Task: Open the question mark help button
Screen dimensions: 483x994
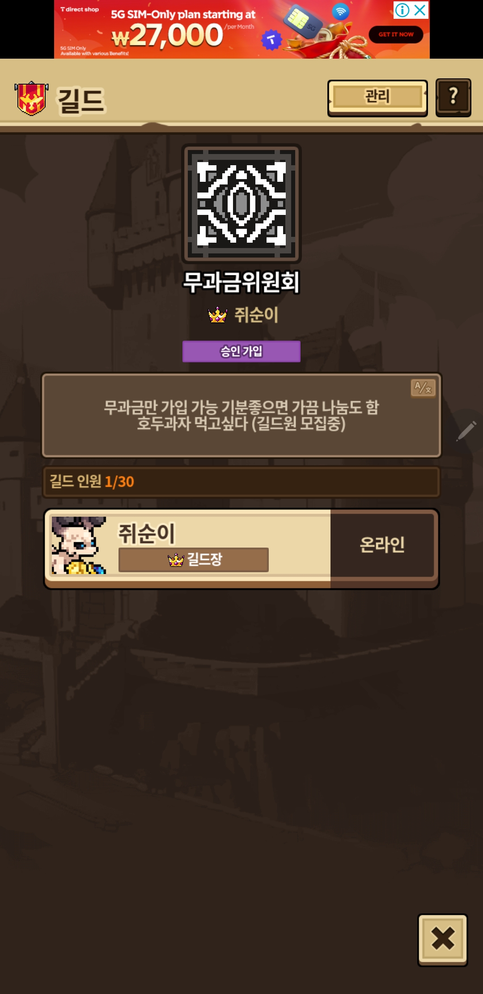Action: (x=453, y=97)
